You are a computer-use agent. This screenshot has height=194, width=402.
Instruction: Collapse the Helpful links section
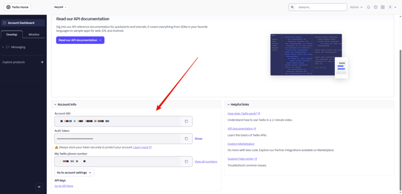click(x=228, y=105)
